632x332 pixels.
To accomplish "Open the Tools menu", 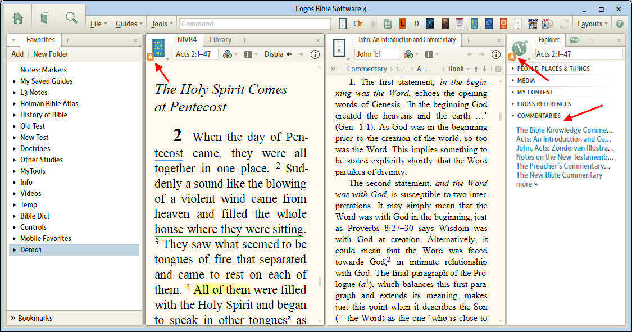I will click(x=162, y=24).
